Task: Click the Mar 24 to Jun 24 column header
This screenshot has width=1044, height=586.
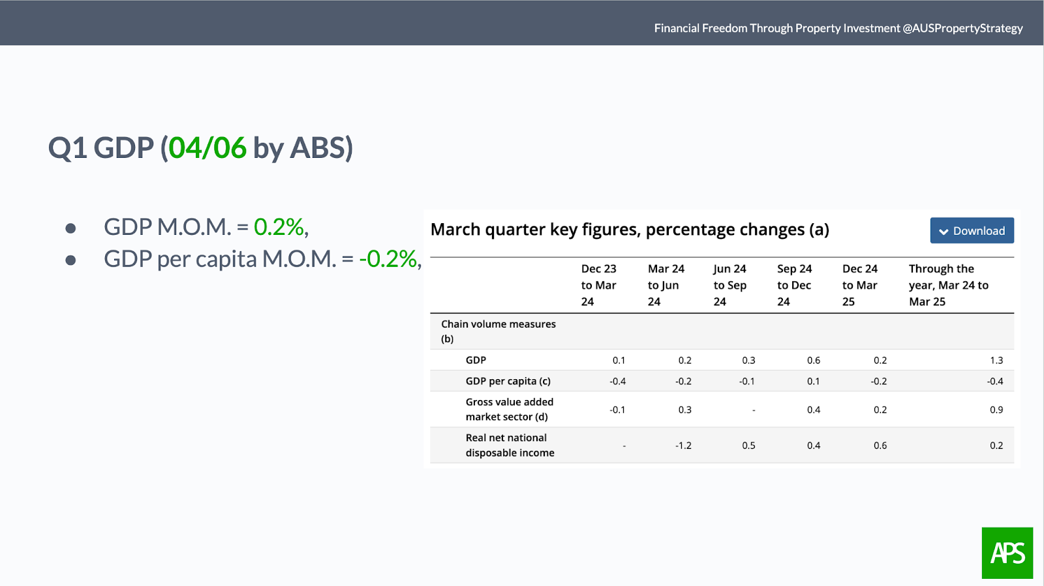Action: [666, 285]
